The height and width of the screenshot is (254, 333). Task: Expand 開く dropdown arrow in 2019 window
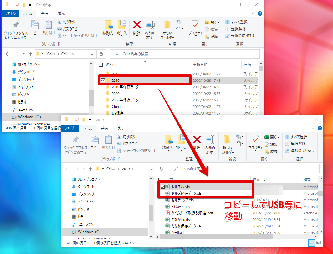(x=278, y=137)
